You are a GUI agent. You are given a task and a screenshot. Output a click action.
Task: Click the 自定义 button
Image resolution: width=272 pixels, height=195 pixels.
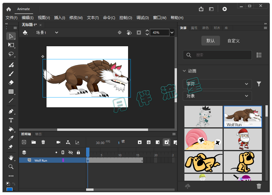pos(234,41)
